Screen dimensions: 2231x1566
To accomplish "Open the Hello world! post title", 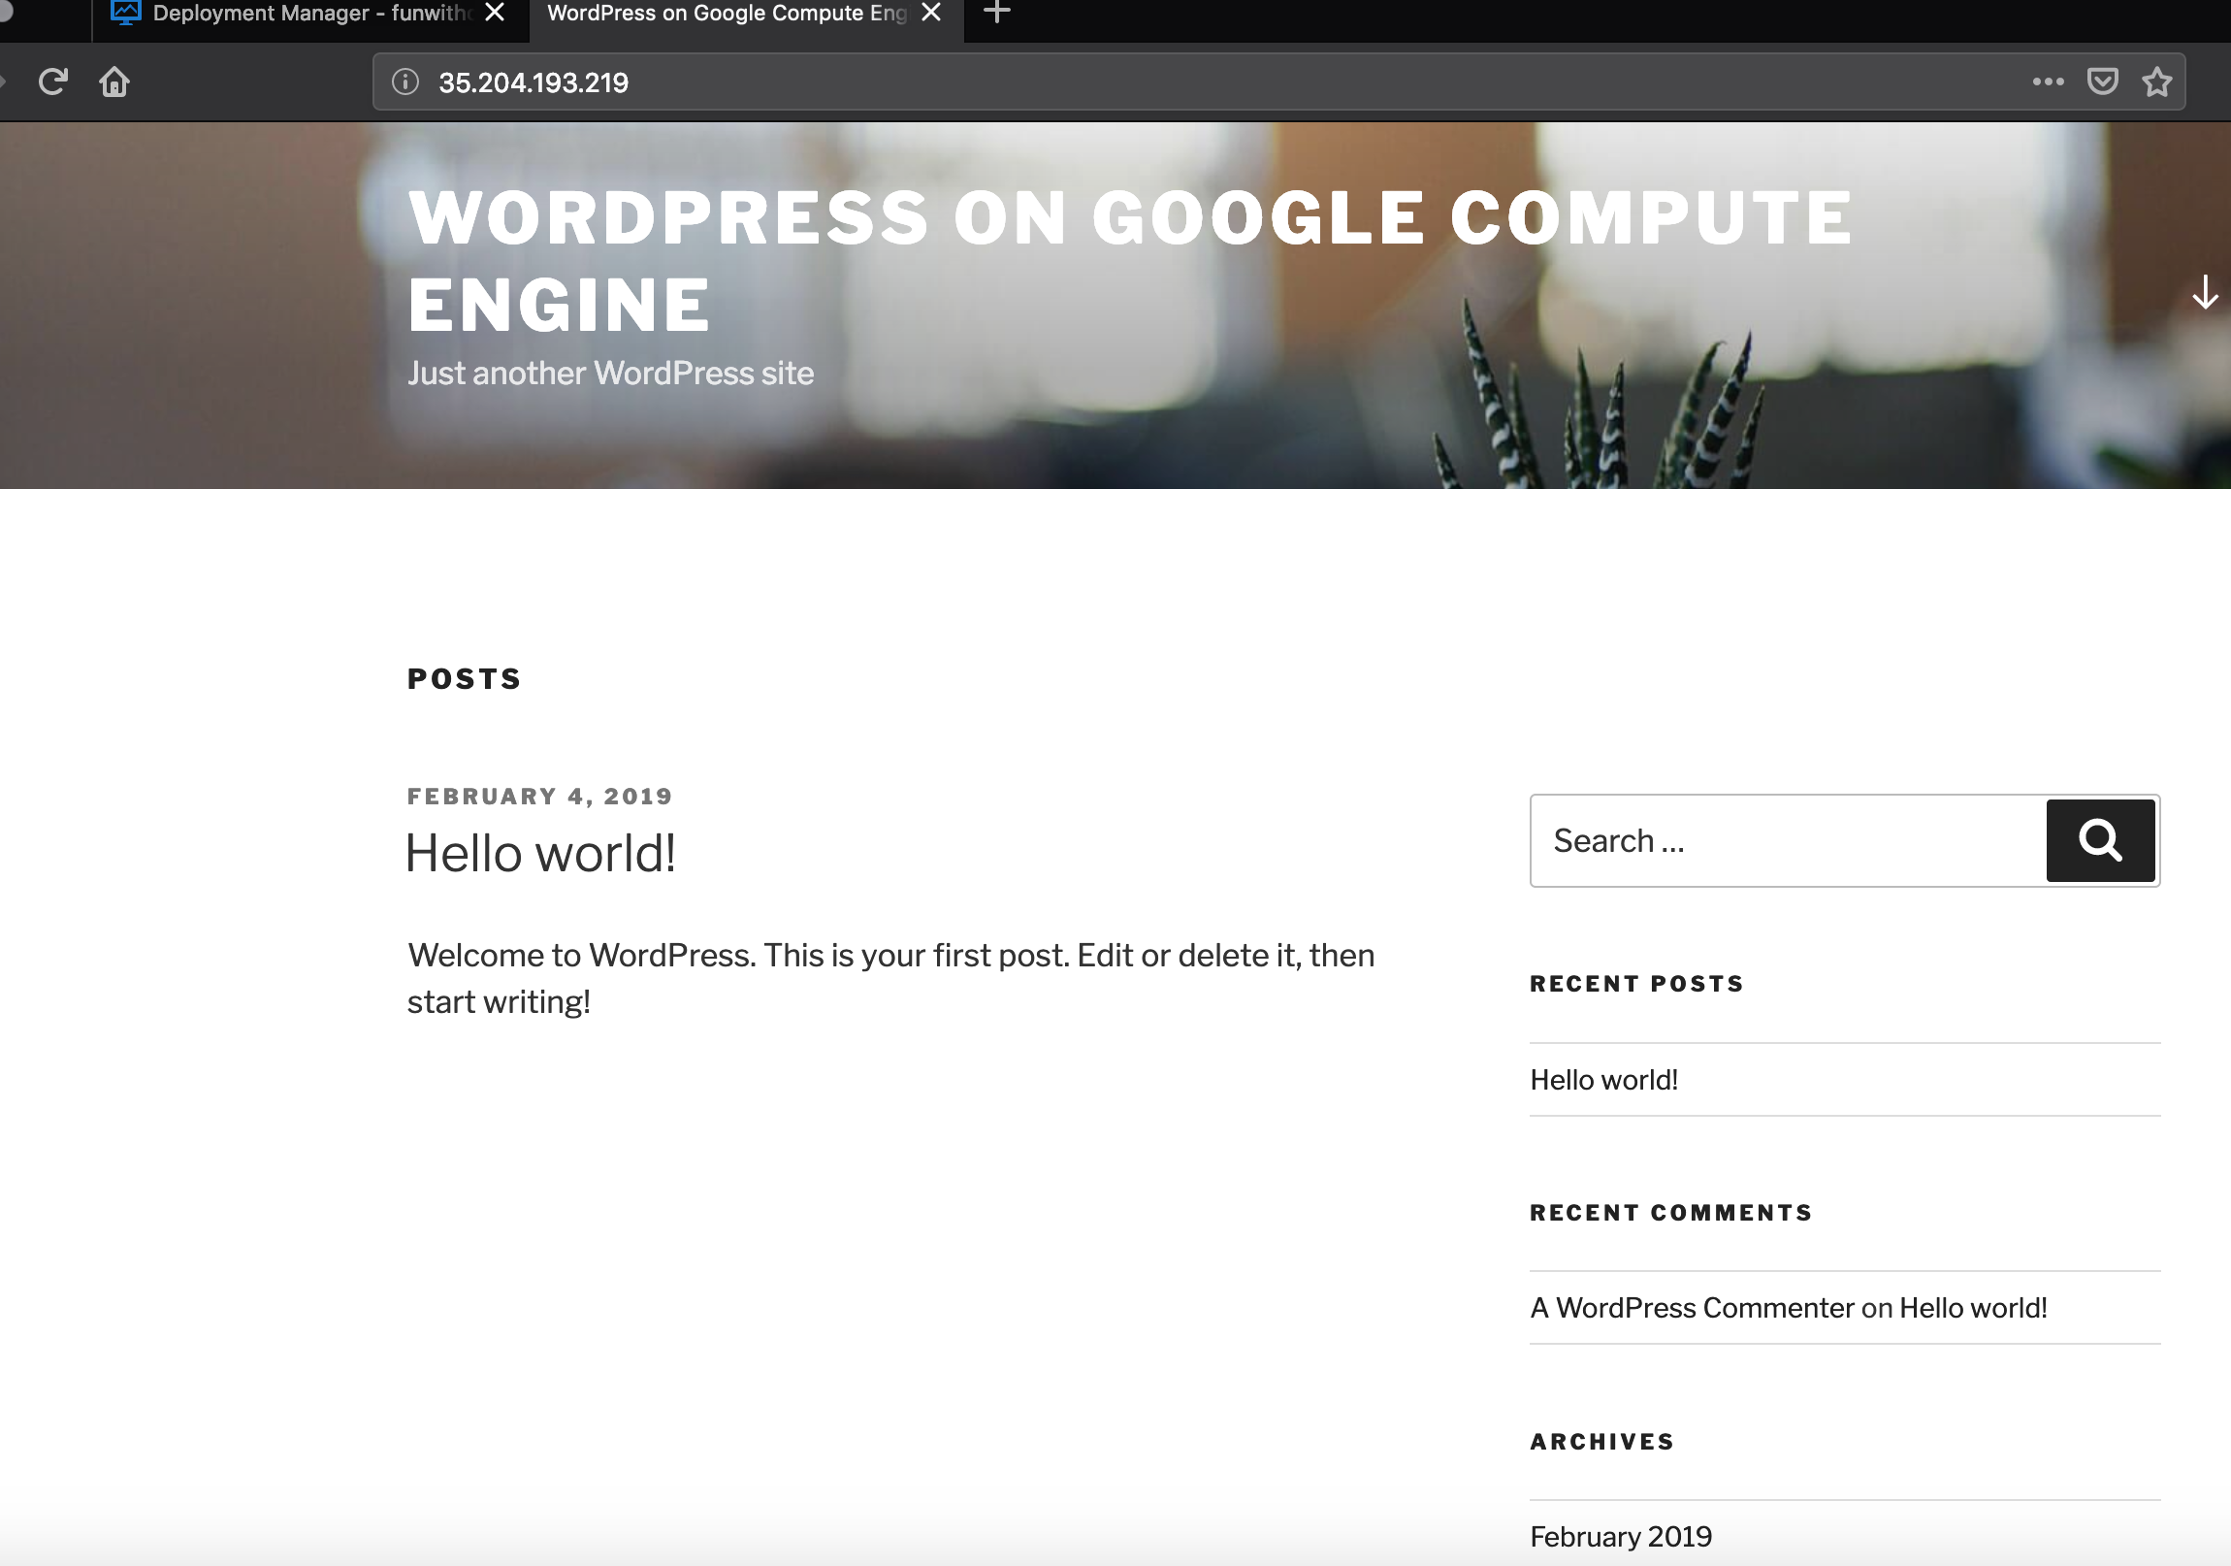I will [x=540, y=854].
